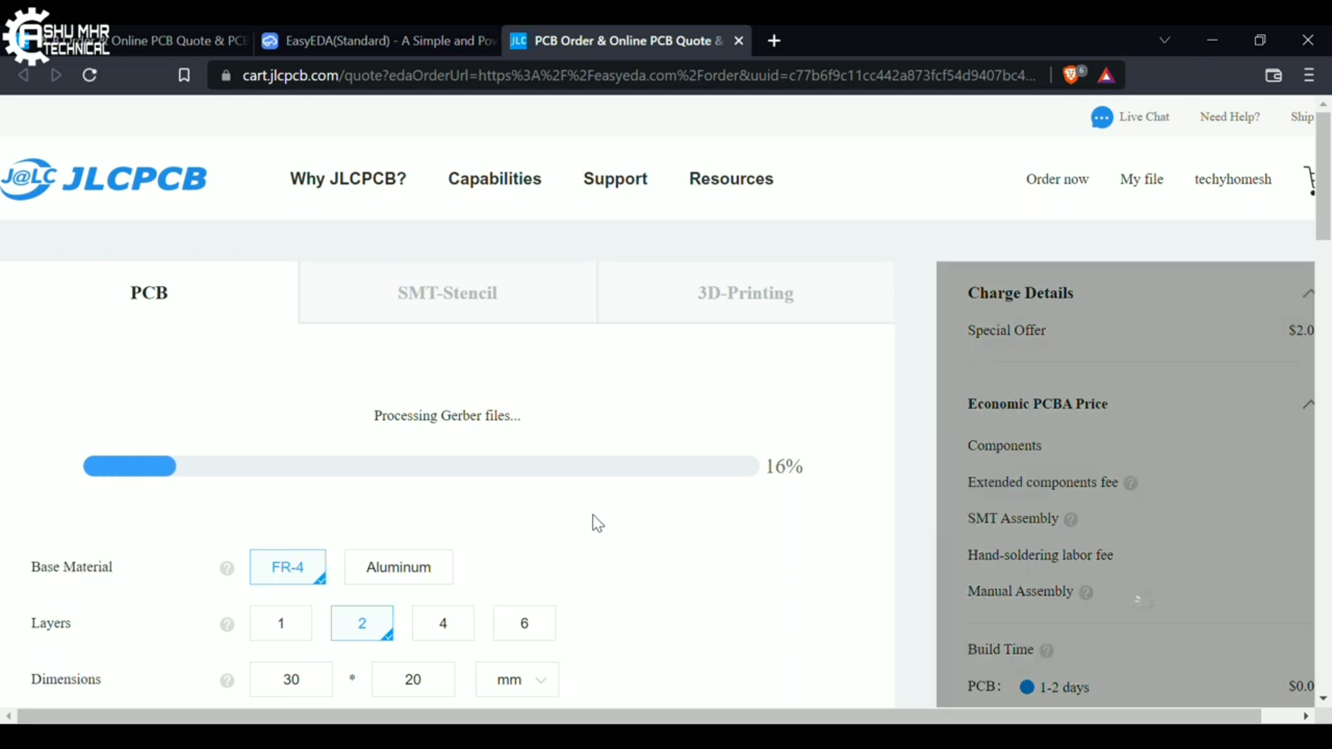This screenshot has width=1332, height=749.
Task: Click the Dimensions width input field
Action: pos(291,680)
